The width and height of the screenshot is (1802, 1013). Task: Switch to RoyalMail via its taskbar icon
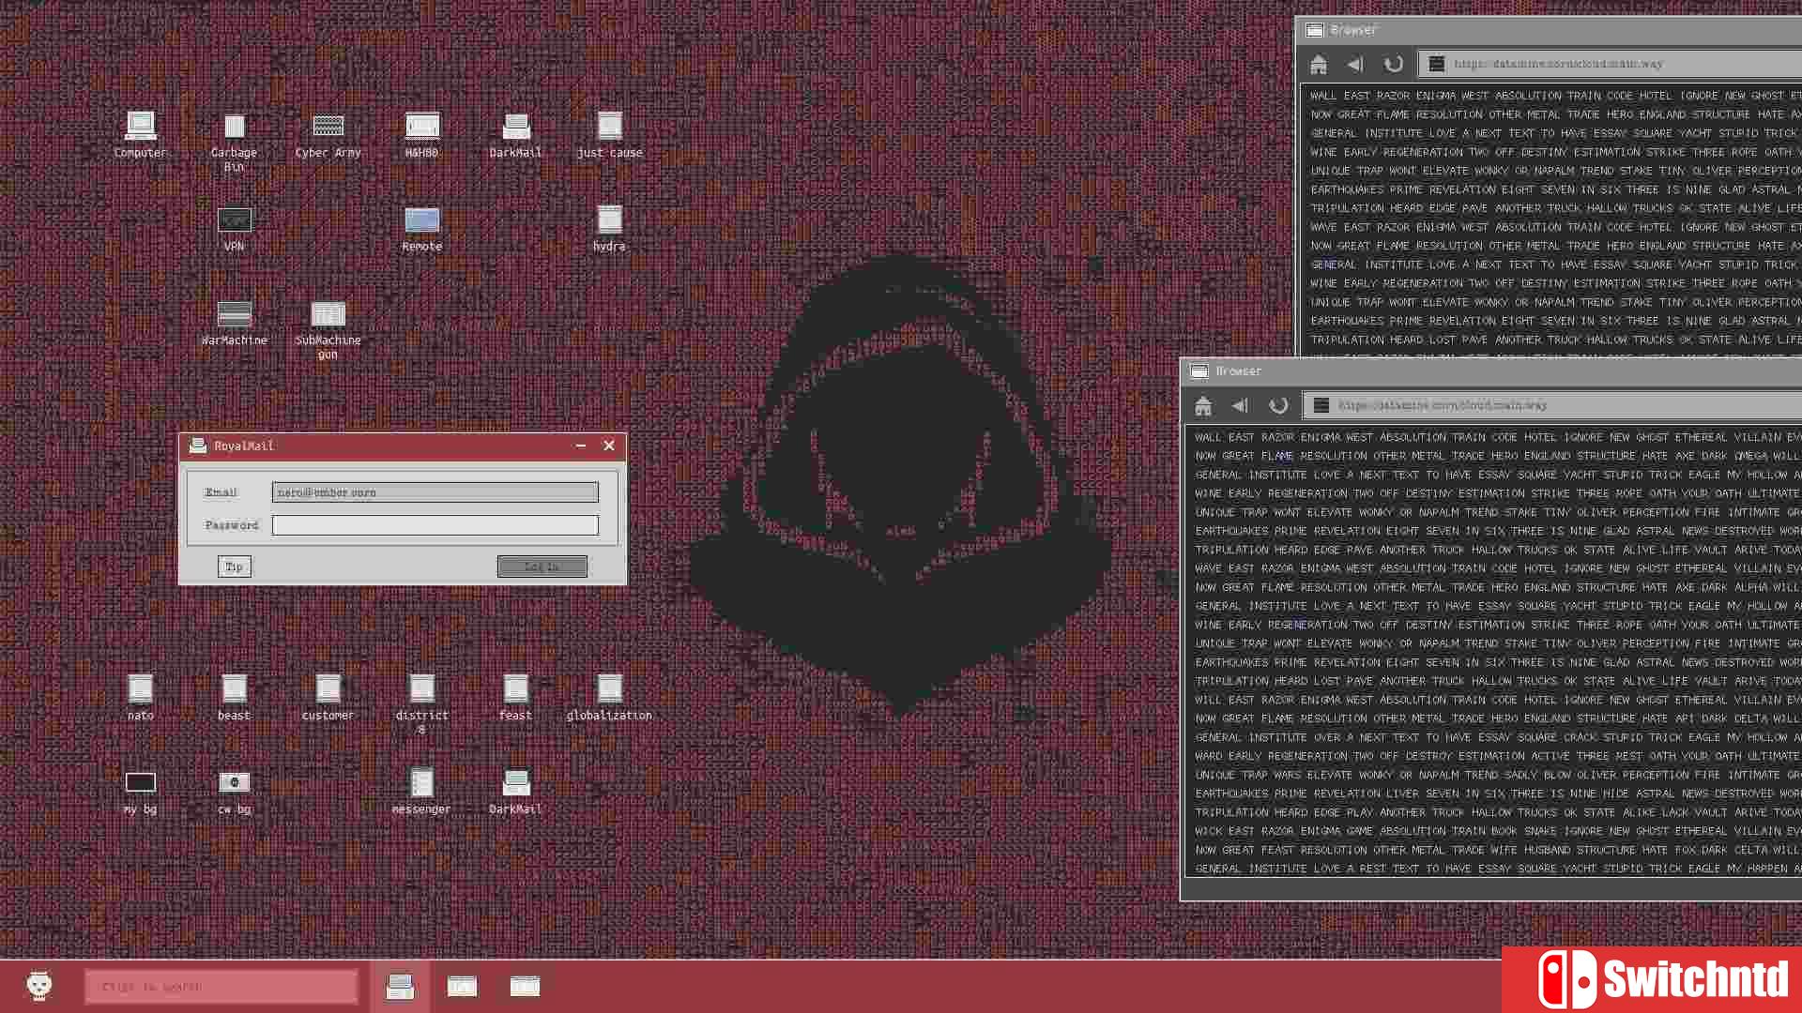pyautogui.click(x=400, y=987)
